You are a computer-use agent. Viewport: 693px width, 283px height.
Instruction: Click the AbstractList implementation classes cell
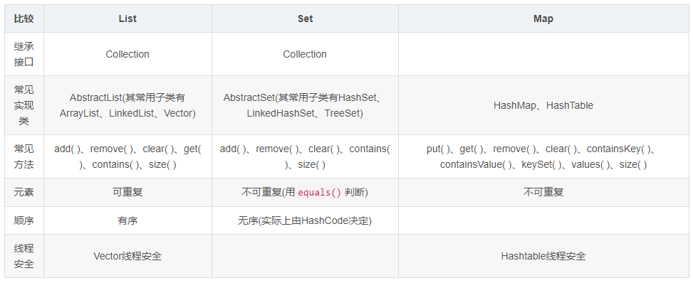tap(127, 105)
